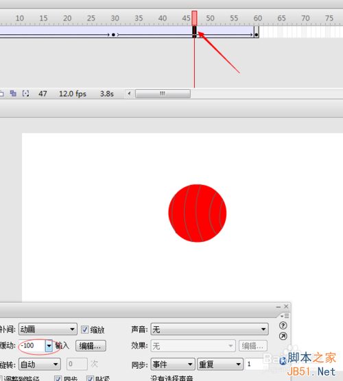Click the rotation count field showing 0

(77, 364)
